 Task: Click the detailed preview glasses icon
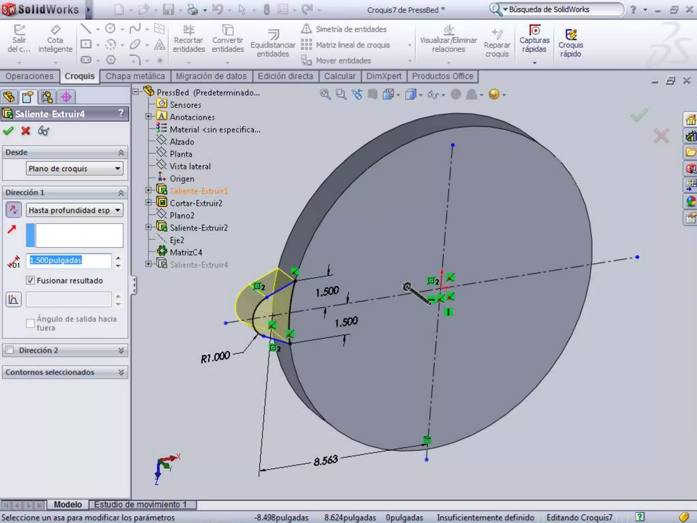pyautogui.click(x=44, y=131)
